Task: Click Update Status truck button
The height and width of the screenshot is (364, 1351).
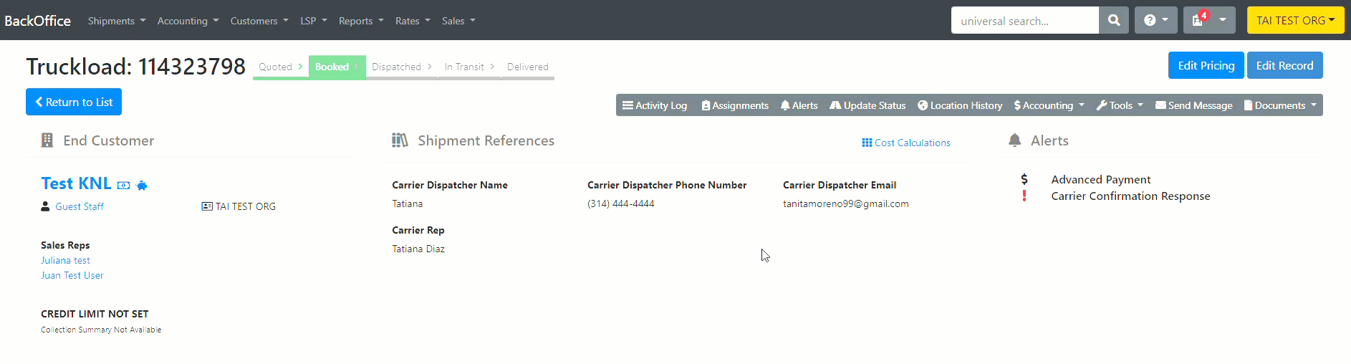Action: pos(867,105)
